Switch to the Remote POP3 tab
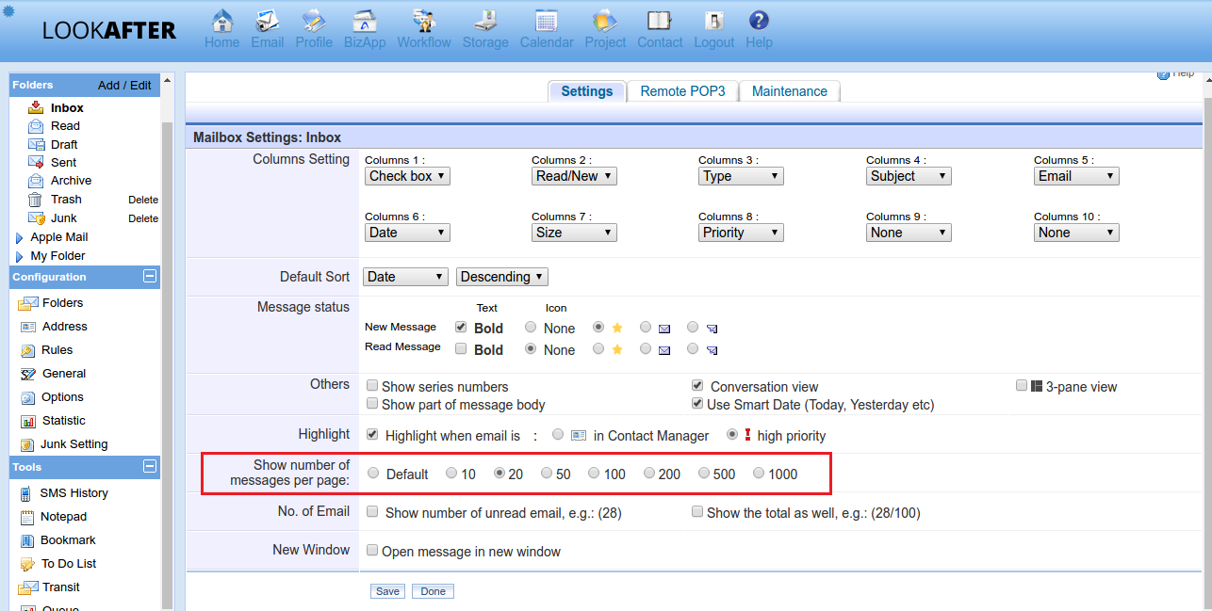The height and width of the screenshot is (611, 1212). [682, 91]
